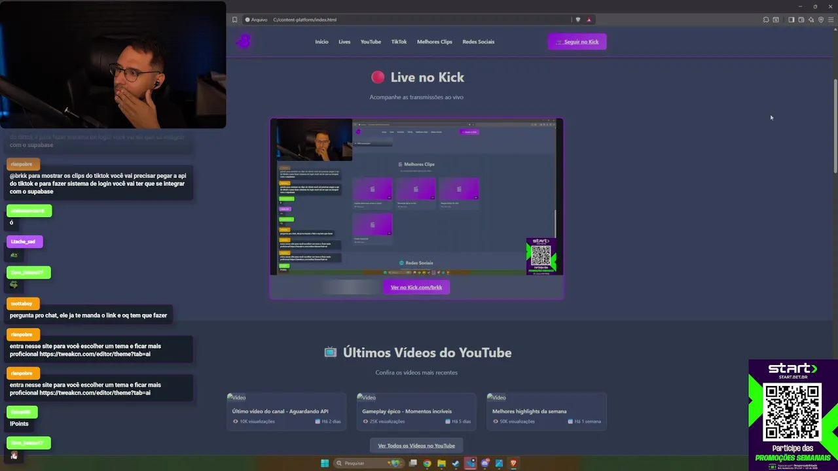The height and width of the screenshot is (471, 838).
Task: Click Ver Todos os Vídeos no YouTube
Action: (416, 445)
